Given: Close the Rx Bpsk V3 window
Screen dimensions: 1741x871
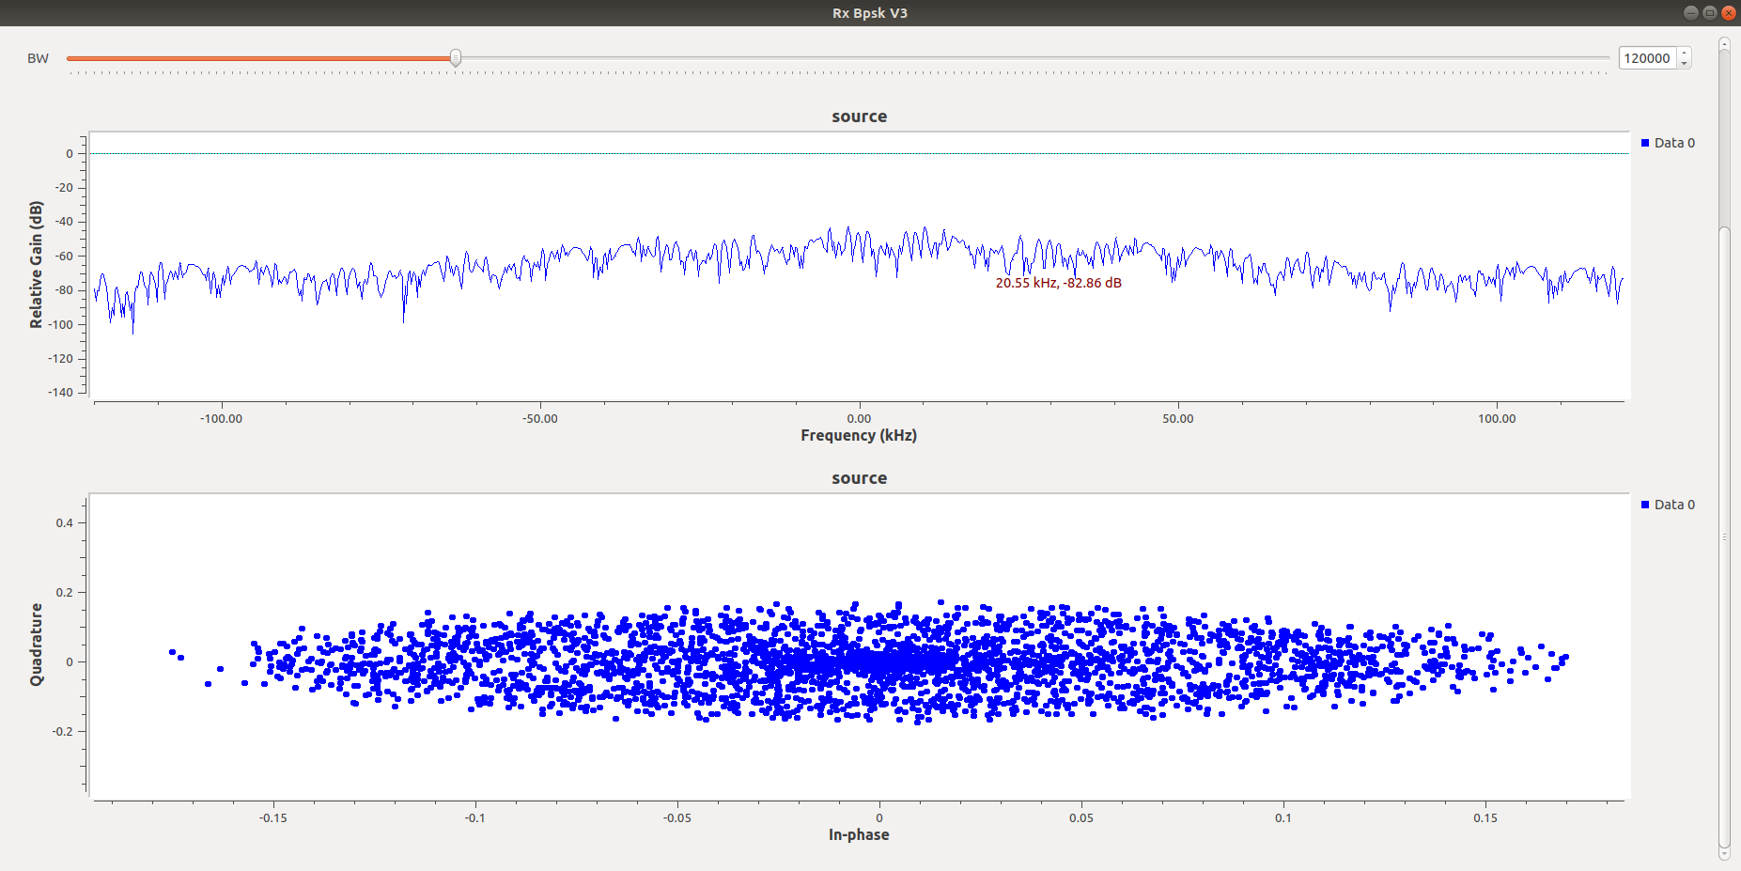Looking at the screenshot, I should coord(1728,12).
